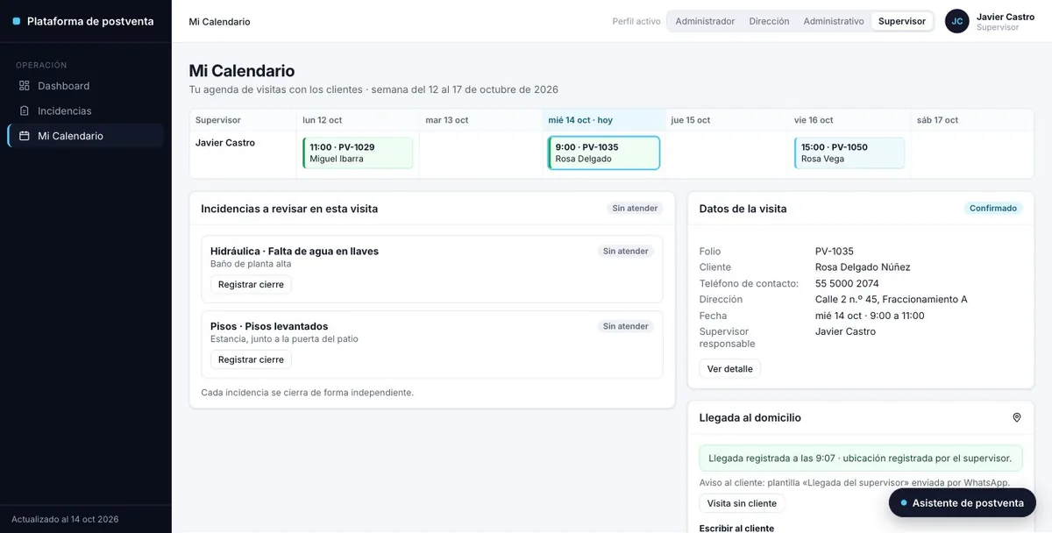
Task: Click the date mié 14 oct · 9:00 a 11:00
Action: (870, 316)
